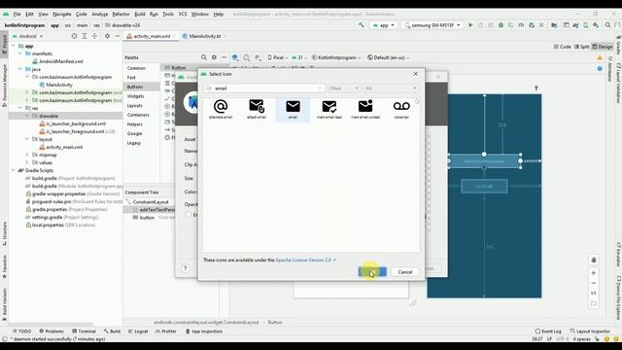622x350 pixels.
Task: Open the Event Log
Action: coord(548,332)
